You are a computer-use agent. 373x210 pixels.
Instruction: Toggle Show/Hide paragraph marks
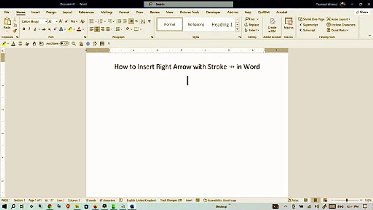coord(149,21)
